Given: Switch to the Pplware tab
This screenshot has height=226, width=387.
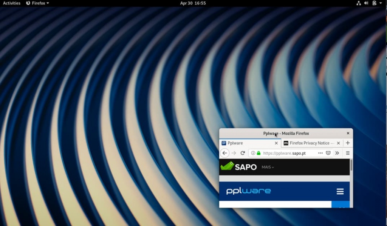Looking at the screenshot, I should pos(250,143).
